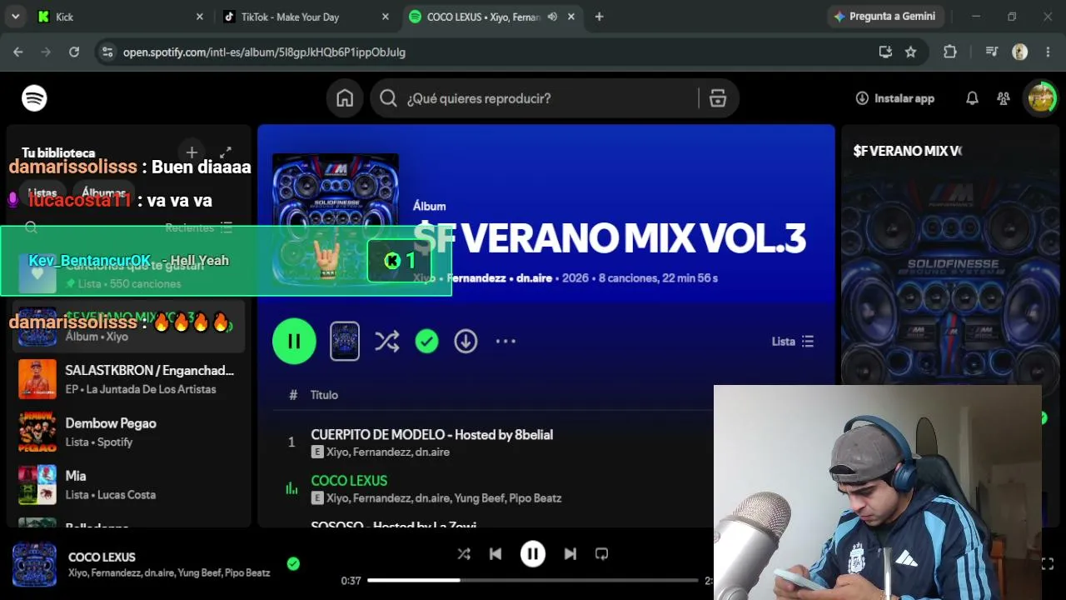Go back in browser history

click(18, 52)
